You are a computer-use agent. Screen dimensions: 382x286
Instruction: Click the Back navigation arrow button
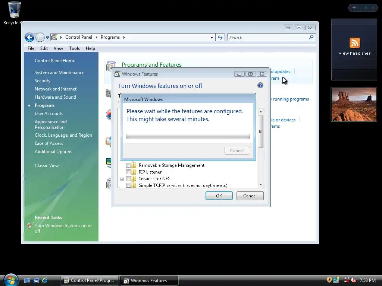[29, 38]
